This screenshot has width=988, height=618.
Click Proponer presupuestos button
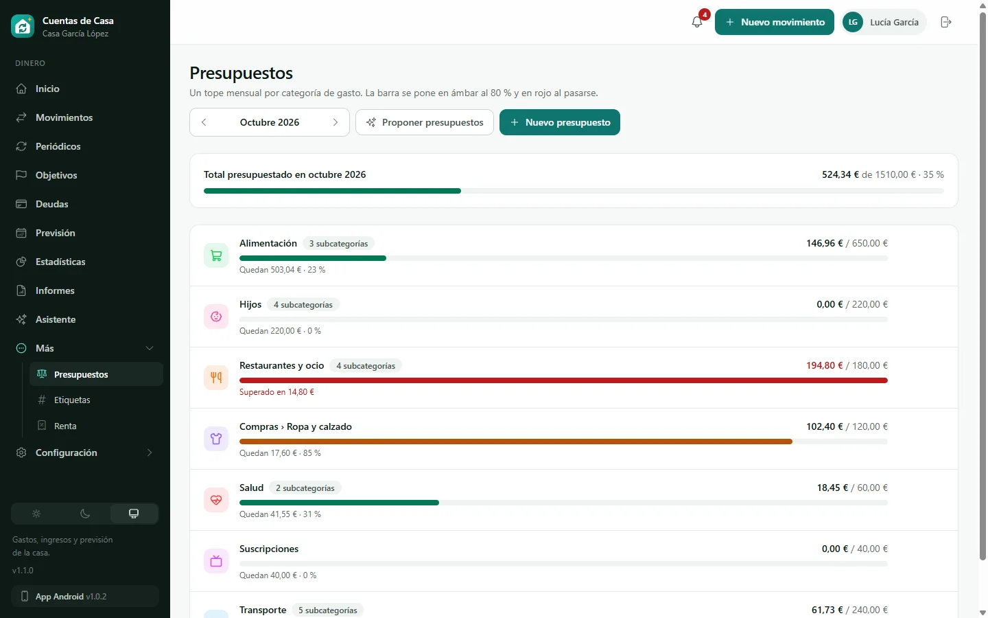pos(425,122)
